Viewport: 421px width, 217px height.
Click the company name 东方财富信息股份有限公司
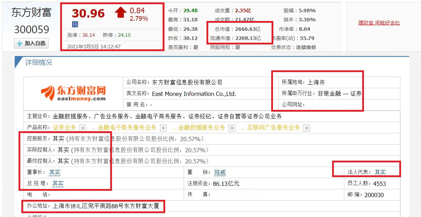(x=187, y=83)
